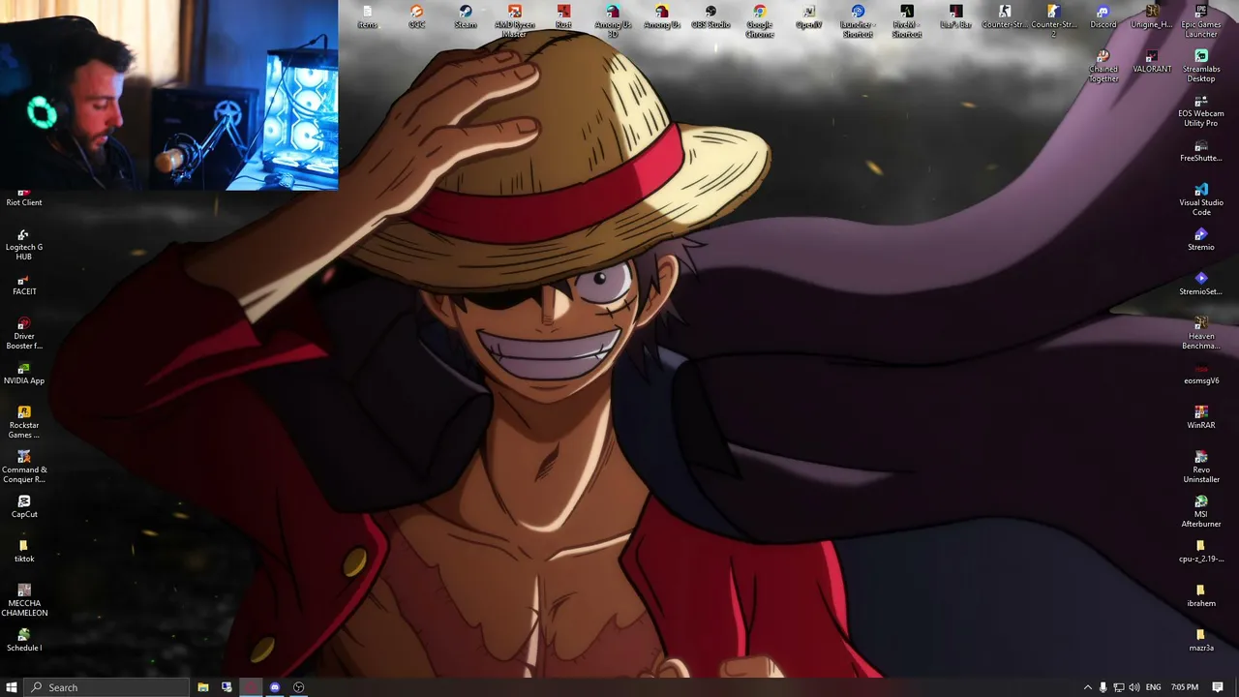Select the Among Us 3D shortcut

[613, 21]
